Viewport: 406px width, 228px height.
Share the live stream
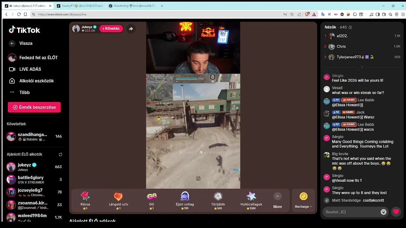[x=131, y=29]
